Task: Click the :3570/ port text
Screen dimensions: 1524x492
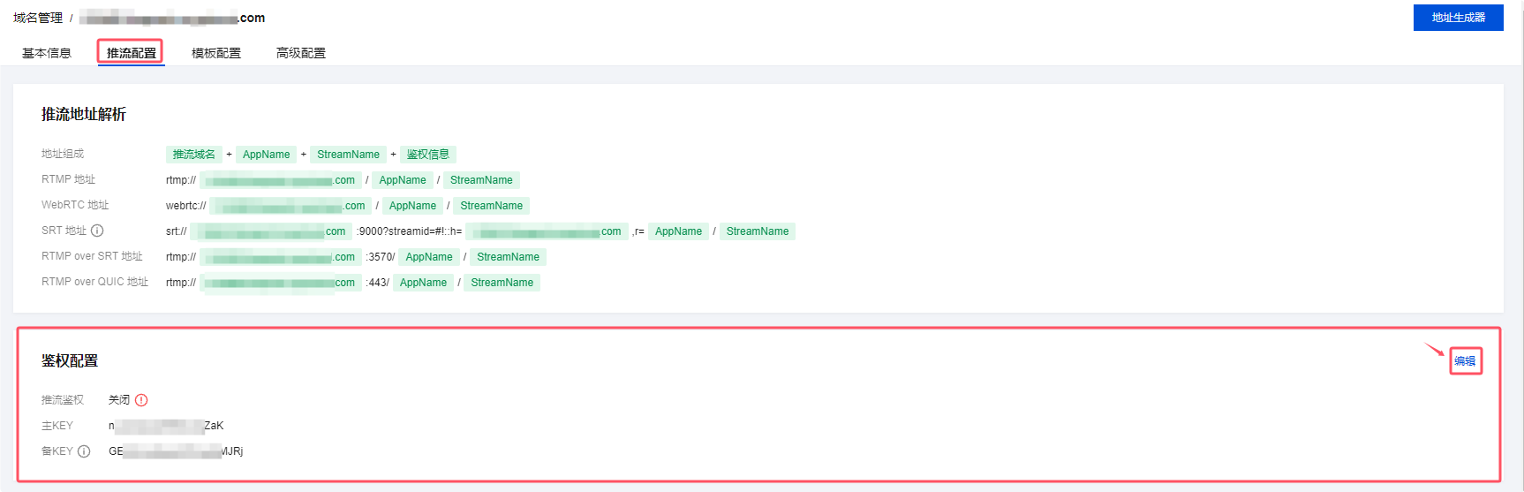Action: pyautogui.click(x=381, y=257)
